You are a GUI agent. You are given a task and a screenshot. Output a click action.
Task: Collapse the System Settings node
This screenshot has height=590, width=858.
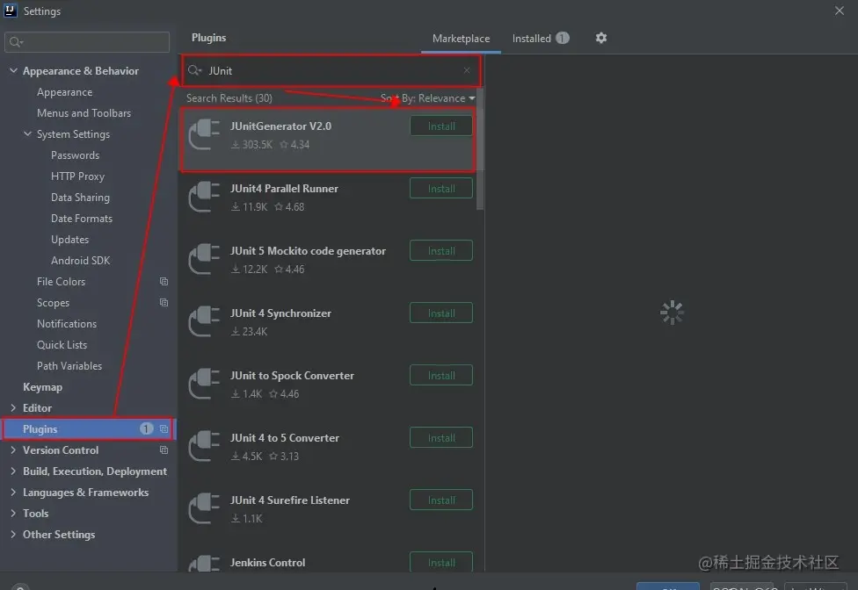click(x=27, y=133)
